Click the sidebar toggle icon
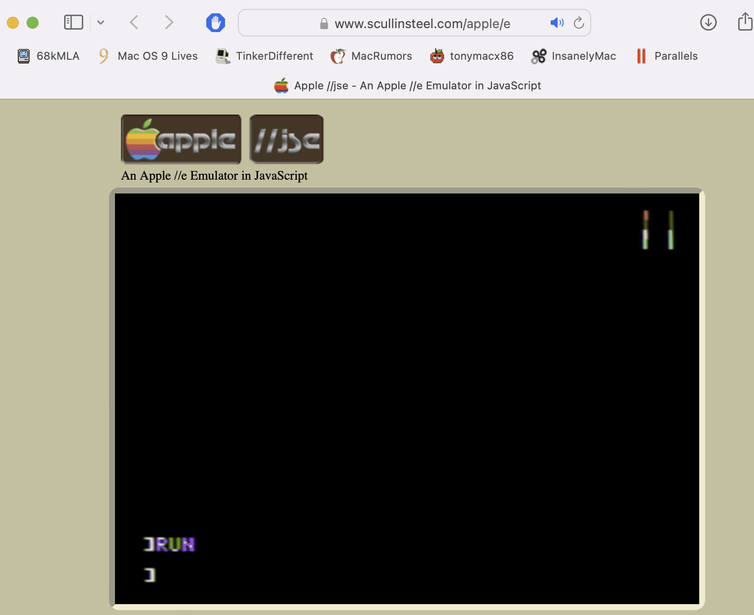Screen dimensions: 754x615 coord(74,22)
